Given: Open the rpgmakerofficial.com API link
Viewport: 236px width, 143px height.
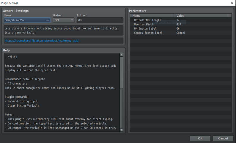Looking at the screenshot, I should tap(42, 41).
